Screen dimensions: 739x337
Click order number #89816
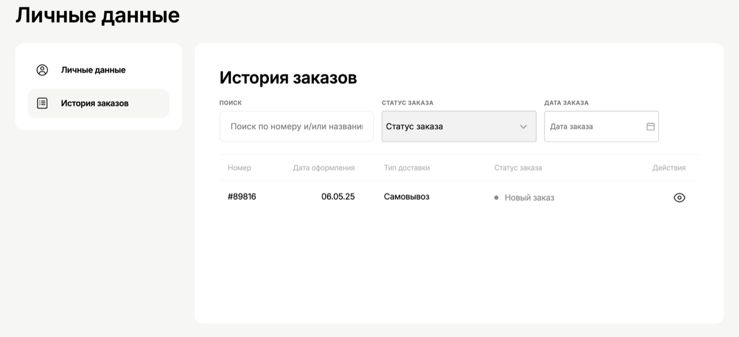coord(242,196)
